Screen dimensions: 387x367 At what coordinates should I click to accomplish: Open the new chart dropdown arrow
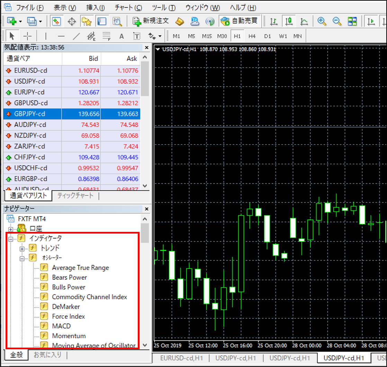coord(20,21)
